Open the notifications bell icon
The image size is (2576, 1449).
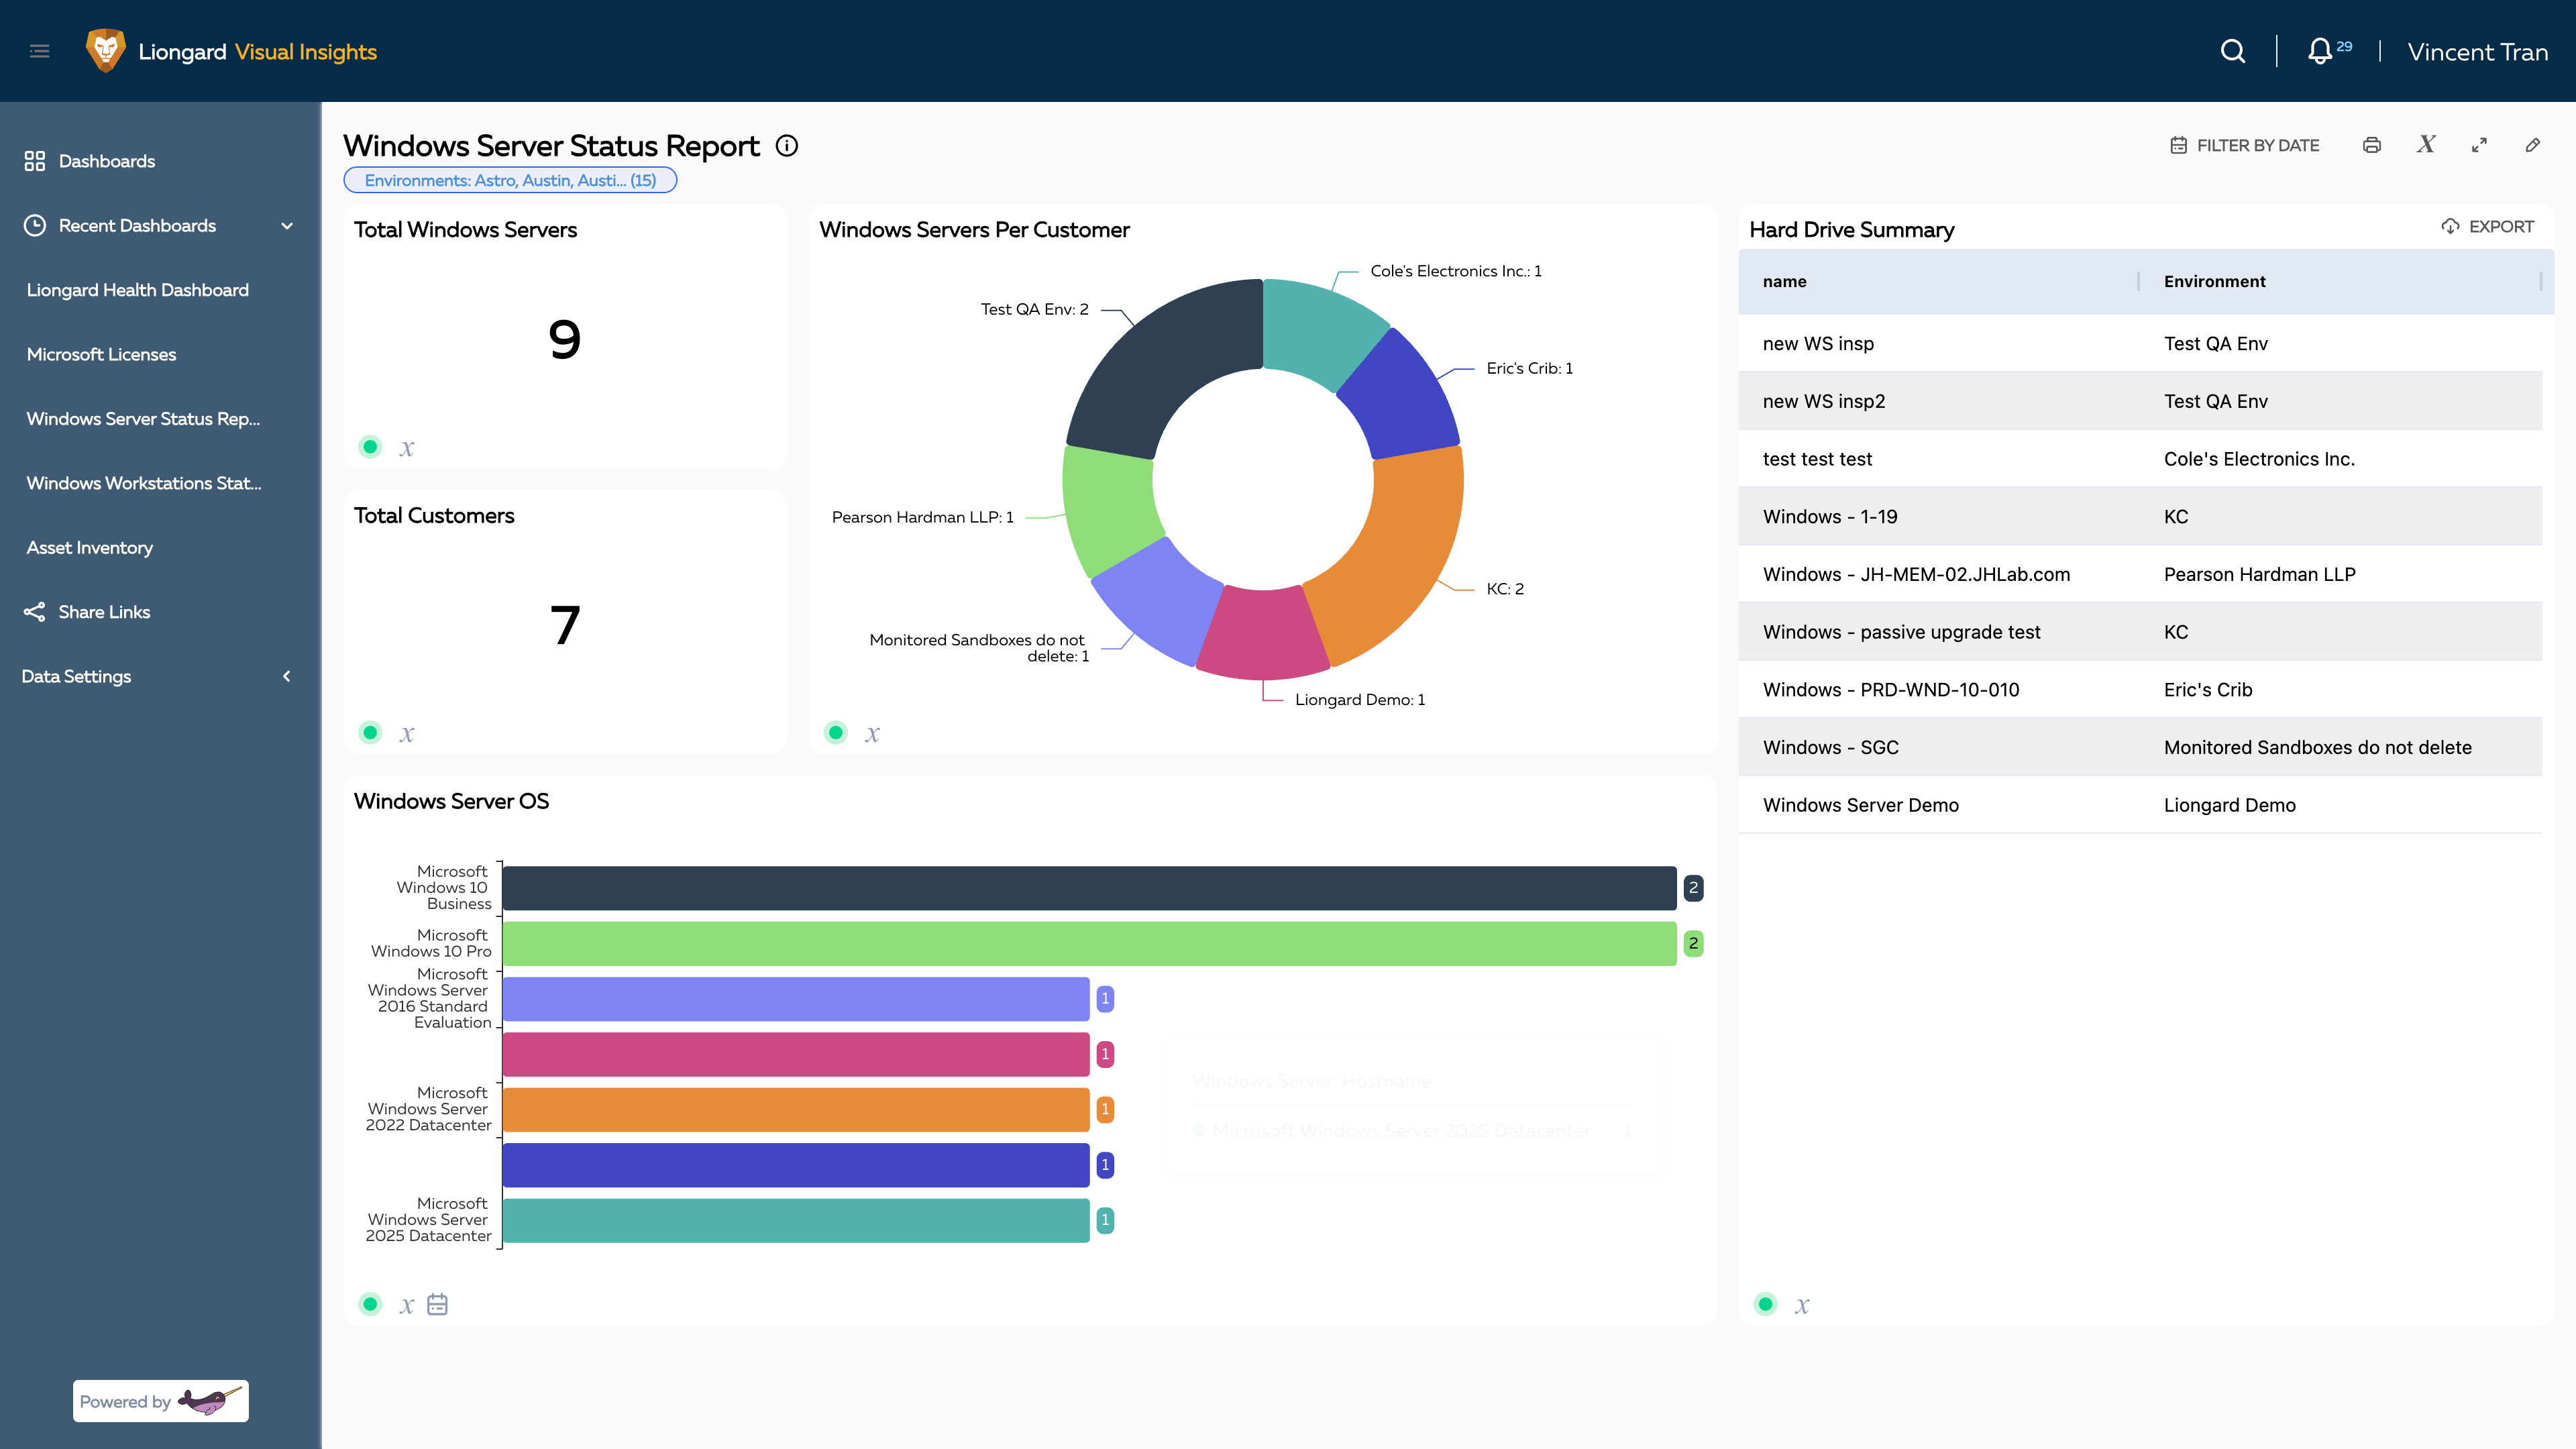tap(2319, 51)
